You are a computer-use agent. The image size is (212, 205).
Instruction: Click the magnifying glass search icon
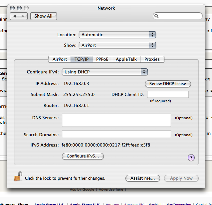pyautogui.click(x=156, y=16)
